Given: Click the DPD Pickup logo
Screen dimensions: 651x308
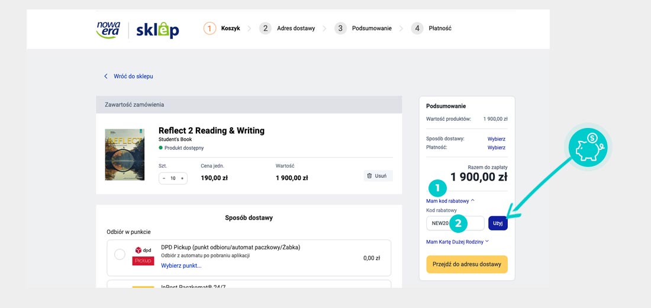Looking at the screenshot, I should point(143,255).
